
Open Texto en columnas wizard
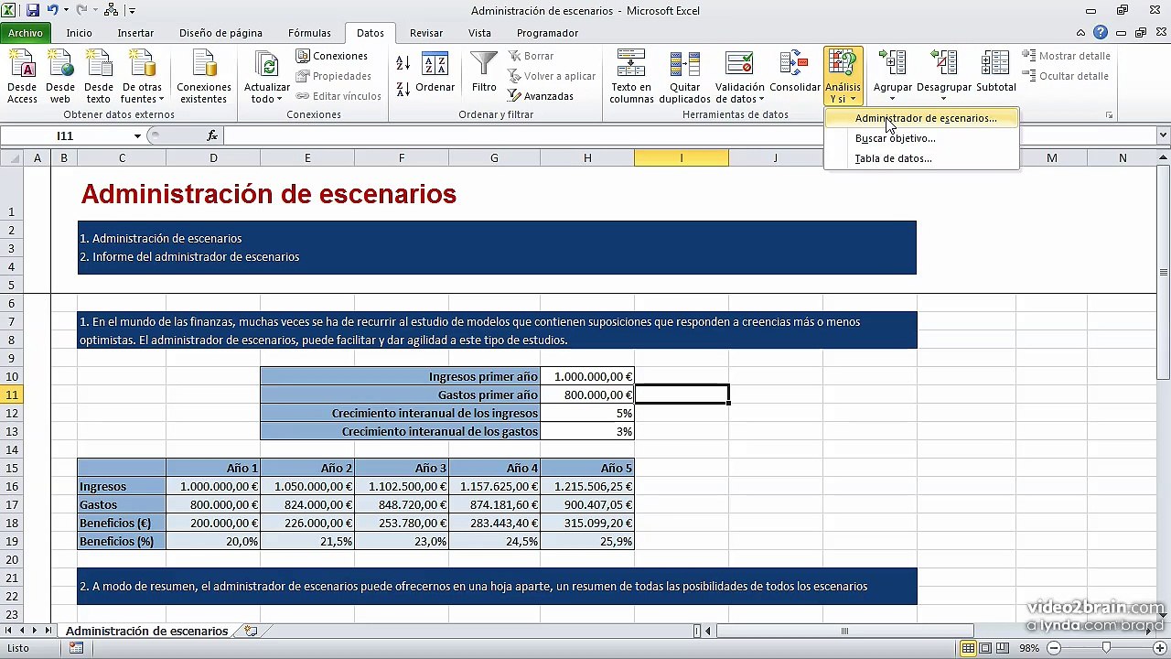(x=631, y=77)
